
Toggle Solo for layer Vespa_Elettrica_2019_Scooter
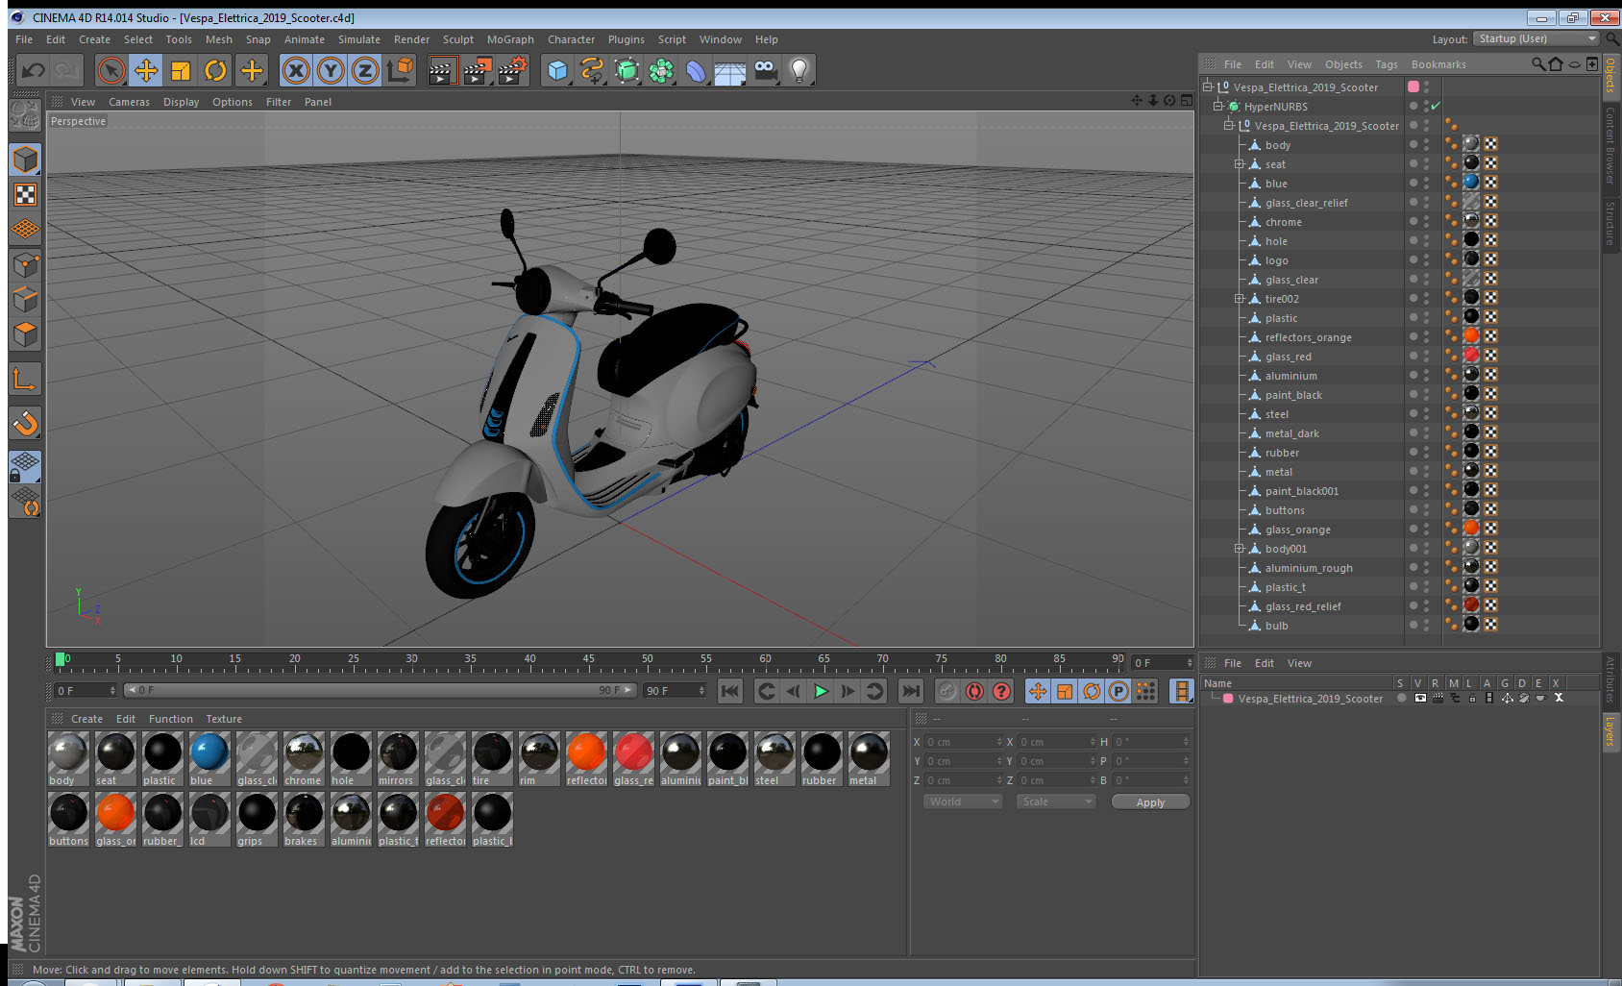click(1402, 699)
